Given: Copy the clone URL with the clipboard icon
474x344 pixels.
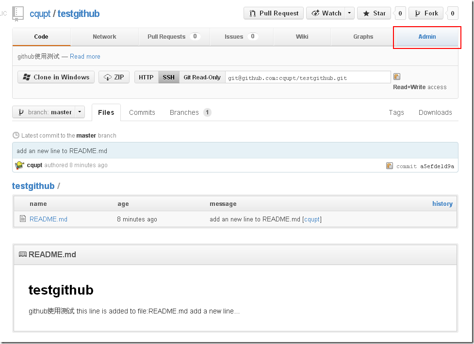Looking at the screenshot, I should point(396,77).
